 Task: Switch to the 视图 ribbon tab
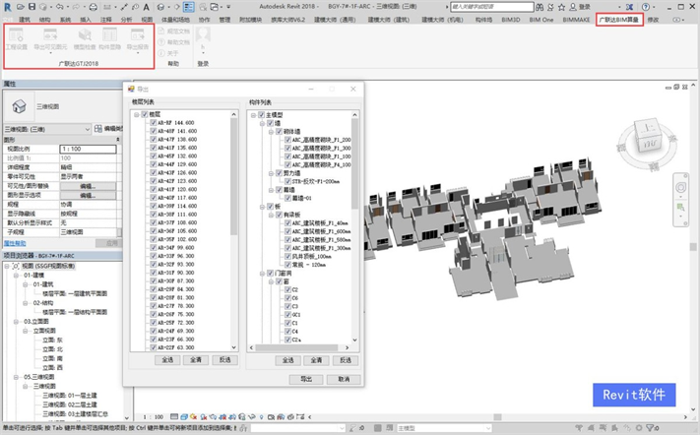click(147, 20)
